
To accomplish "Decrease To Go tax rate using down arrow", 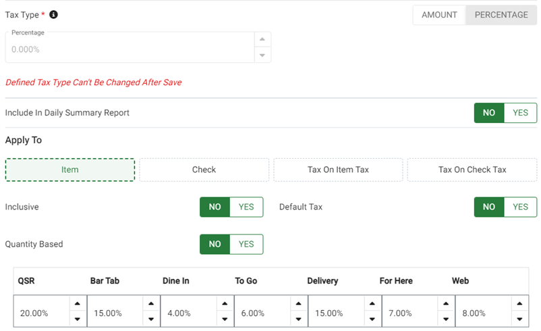I will click(x=295, y=320).
